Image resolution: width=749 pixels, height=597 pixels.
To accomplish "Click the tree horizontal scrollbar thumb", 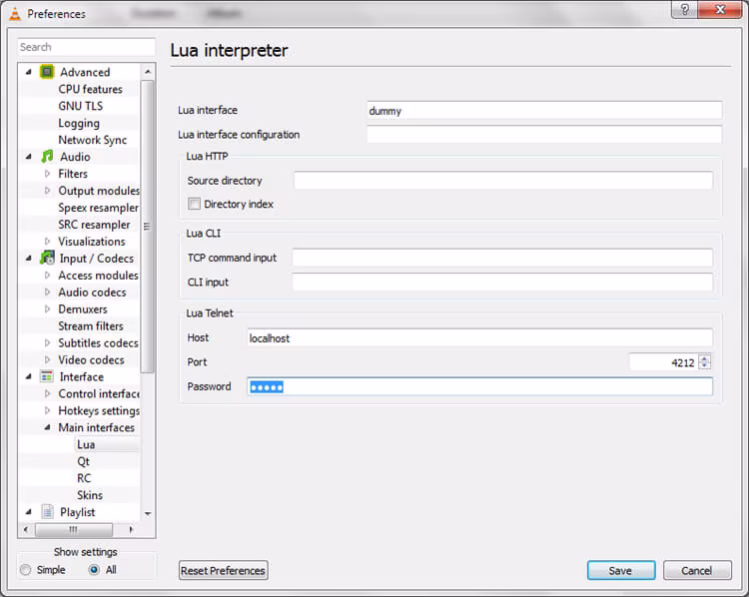I will coord(74,529).
